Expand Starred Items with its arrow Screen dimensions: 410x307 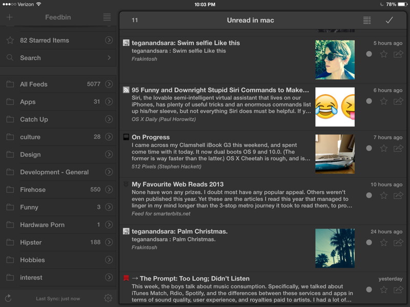tap(109, 40)
